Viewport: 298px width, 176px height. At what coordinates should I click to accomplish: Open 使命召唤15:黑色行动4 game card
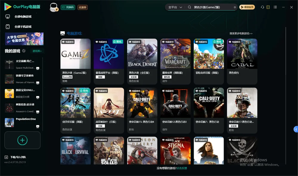pos(142,111)
